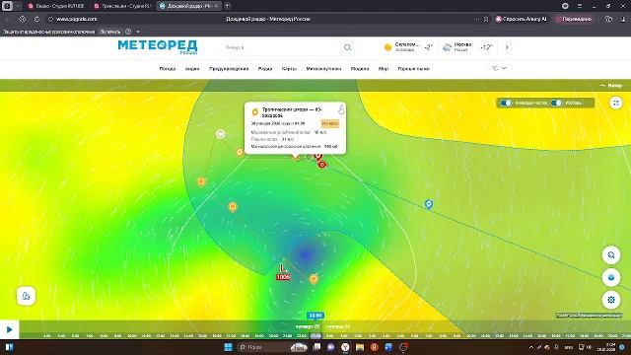Open the Метеоспутники menu item
The image size is (631, 355).
[x=323, y=69]
